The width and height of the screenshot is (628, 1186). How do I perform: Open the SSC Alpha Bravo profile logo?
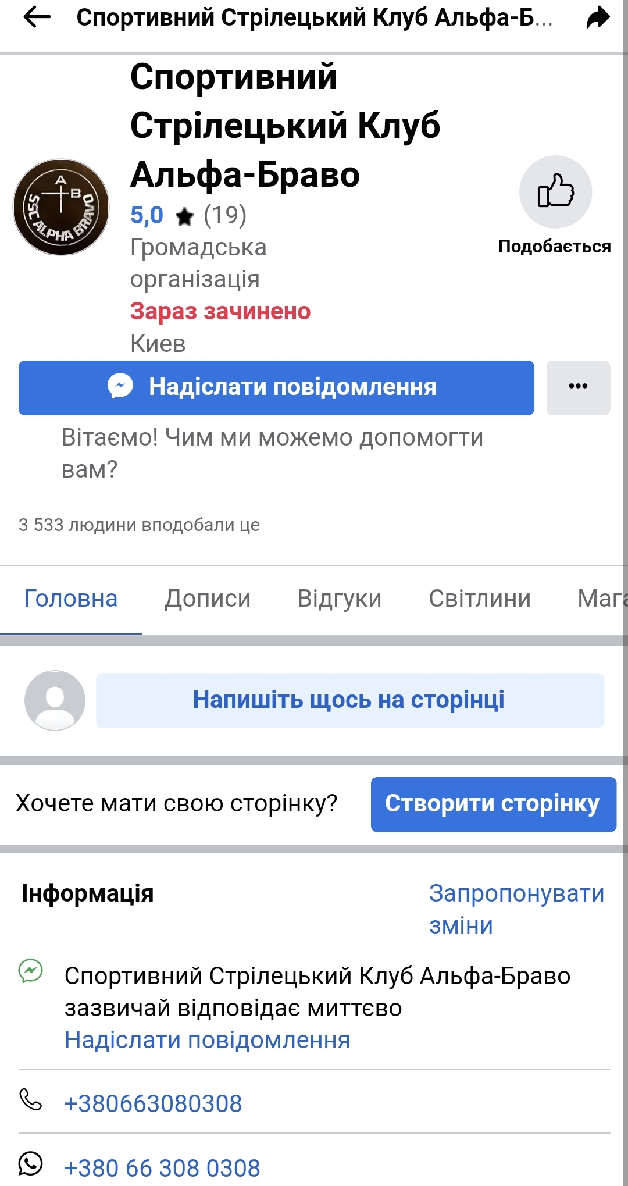[x=61, y=207]
